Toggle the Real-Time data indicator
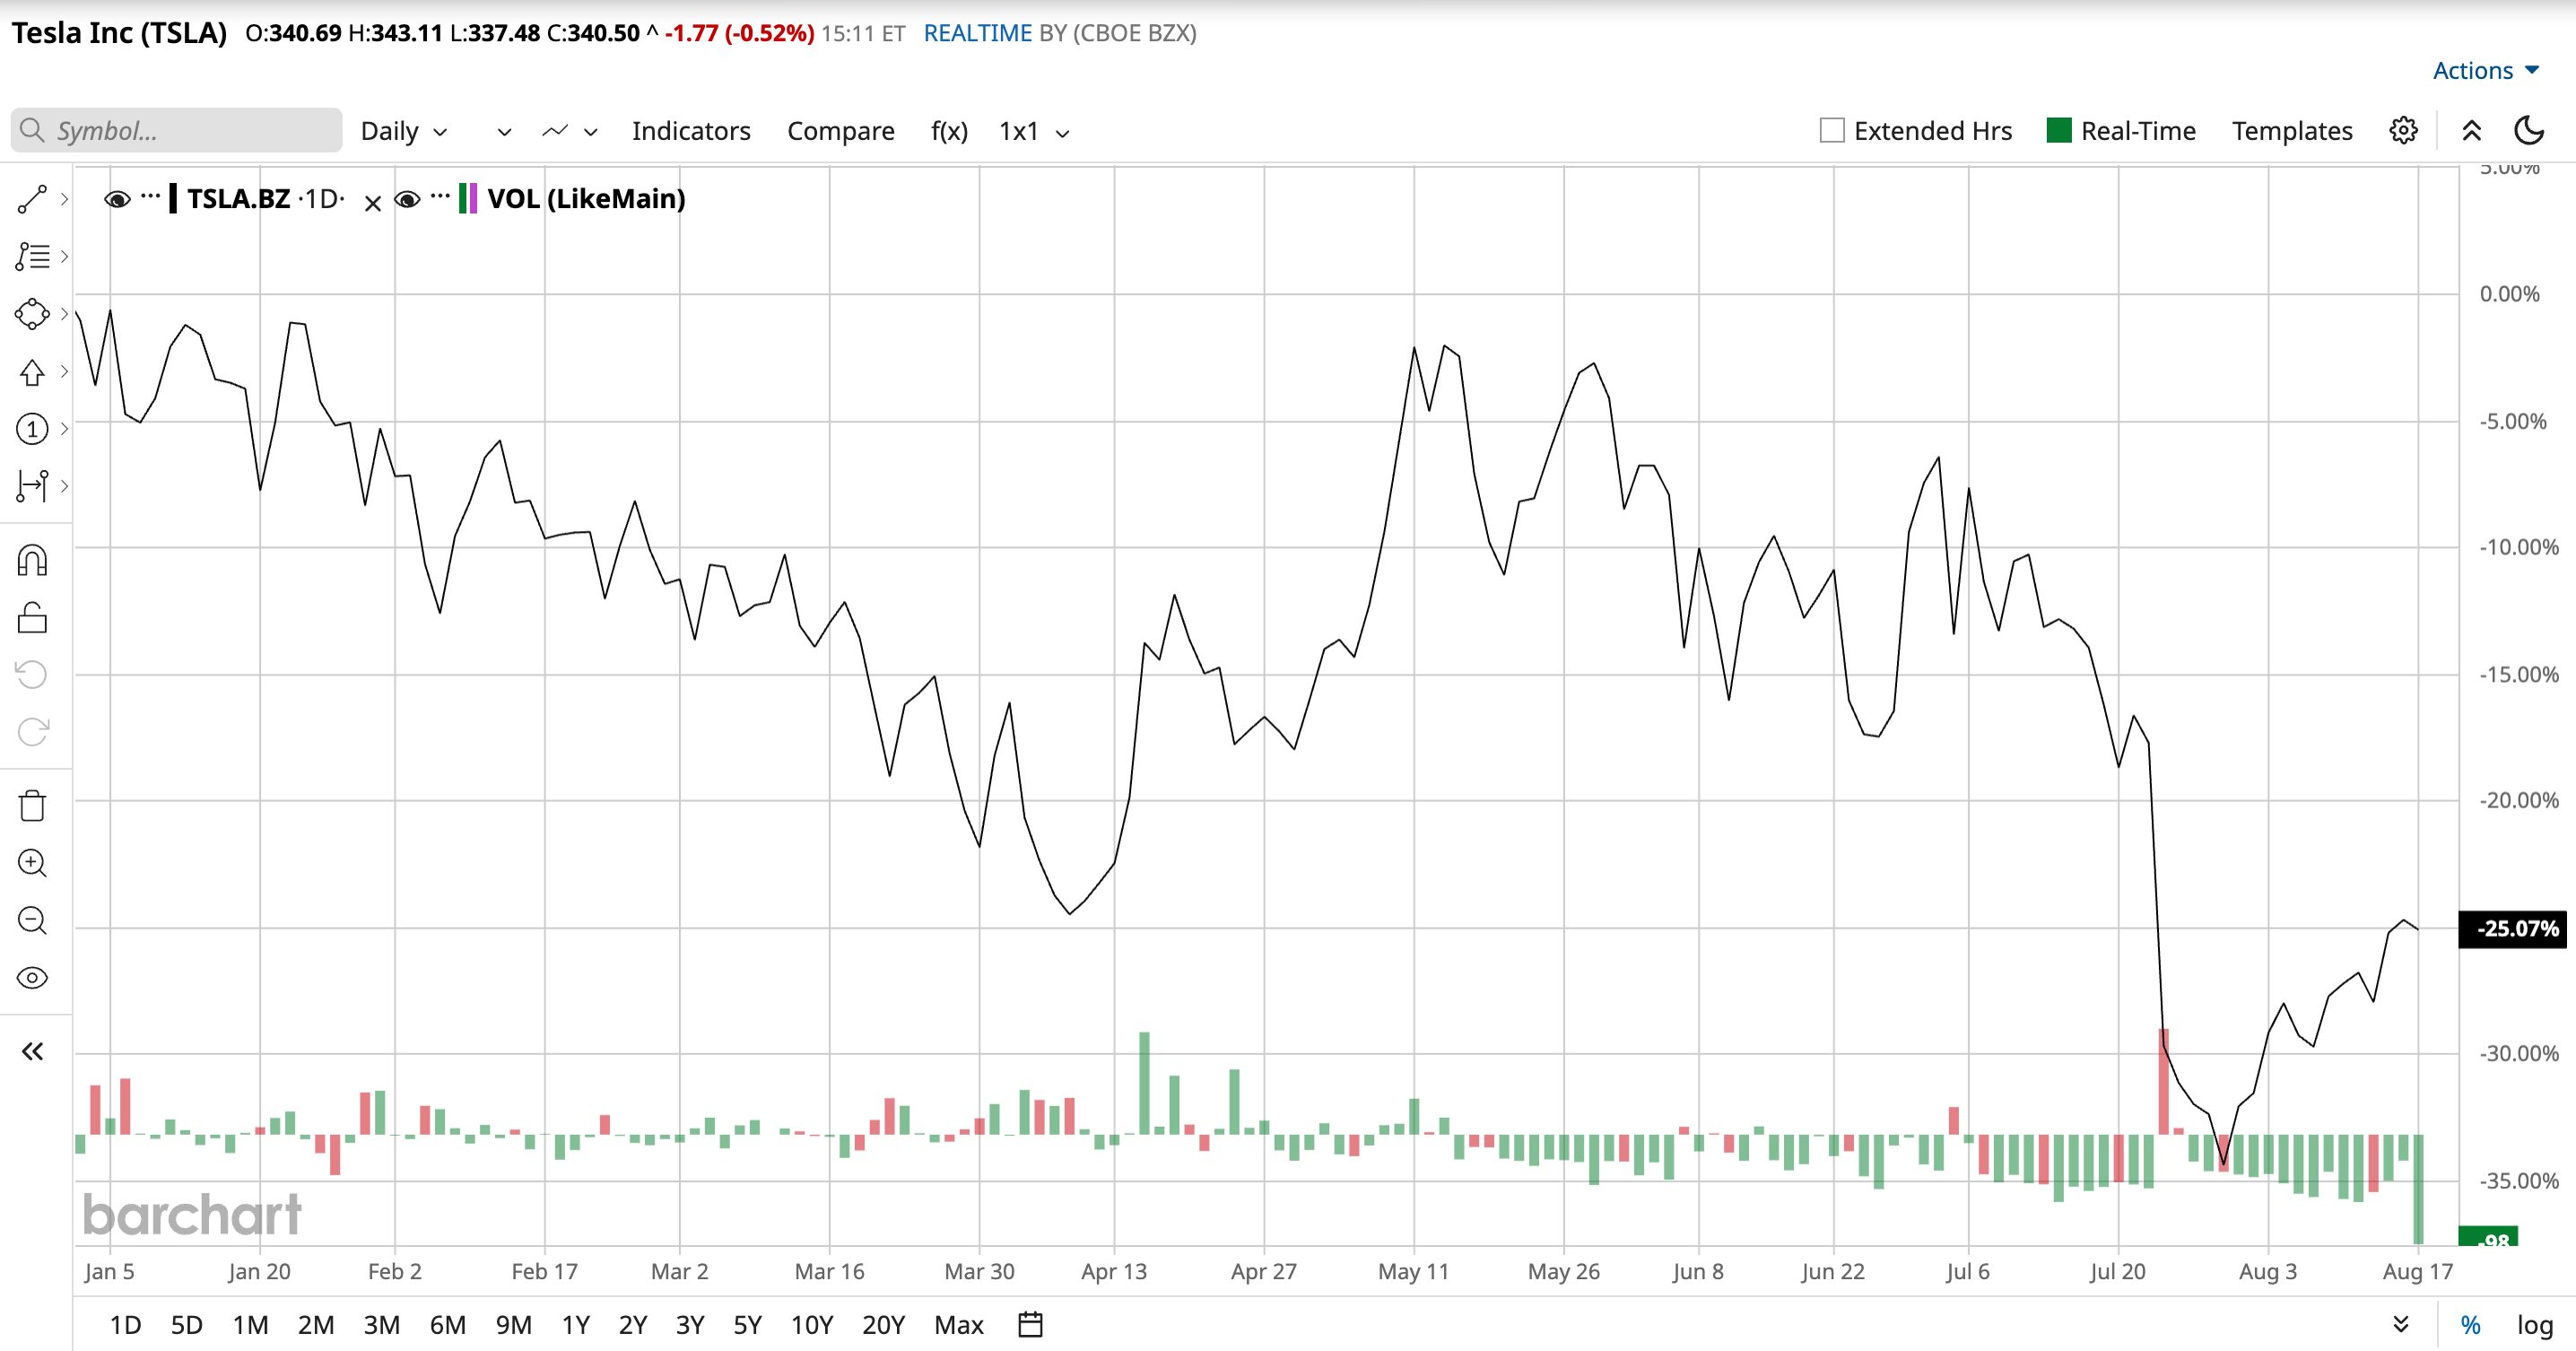This screenshot has height=1351, width=2576. (2059, 130)
